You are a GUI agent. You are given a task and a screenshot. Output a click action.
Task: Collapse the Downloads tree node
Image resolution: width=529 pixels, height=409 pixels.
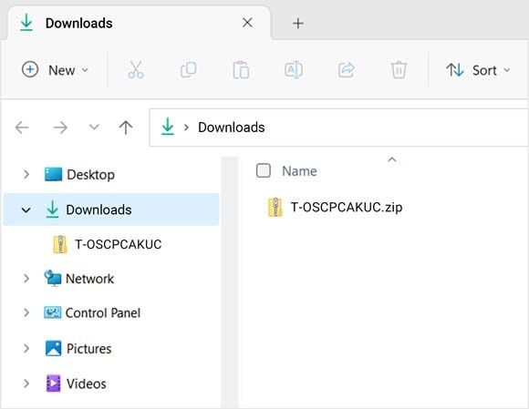(26, 210)
